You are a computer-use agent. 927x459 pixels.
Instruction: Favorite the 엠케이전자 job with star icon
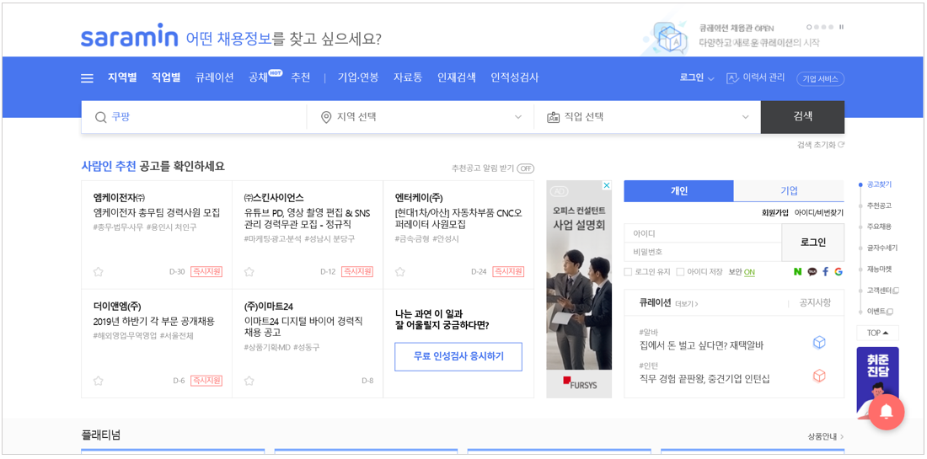pos(98,272)
